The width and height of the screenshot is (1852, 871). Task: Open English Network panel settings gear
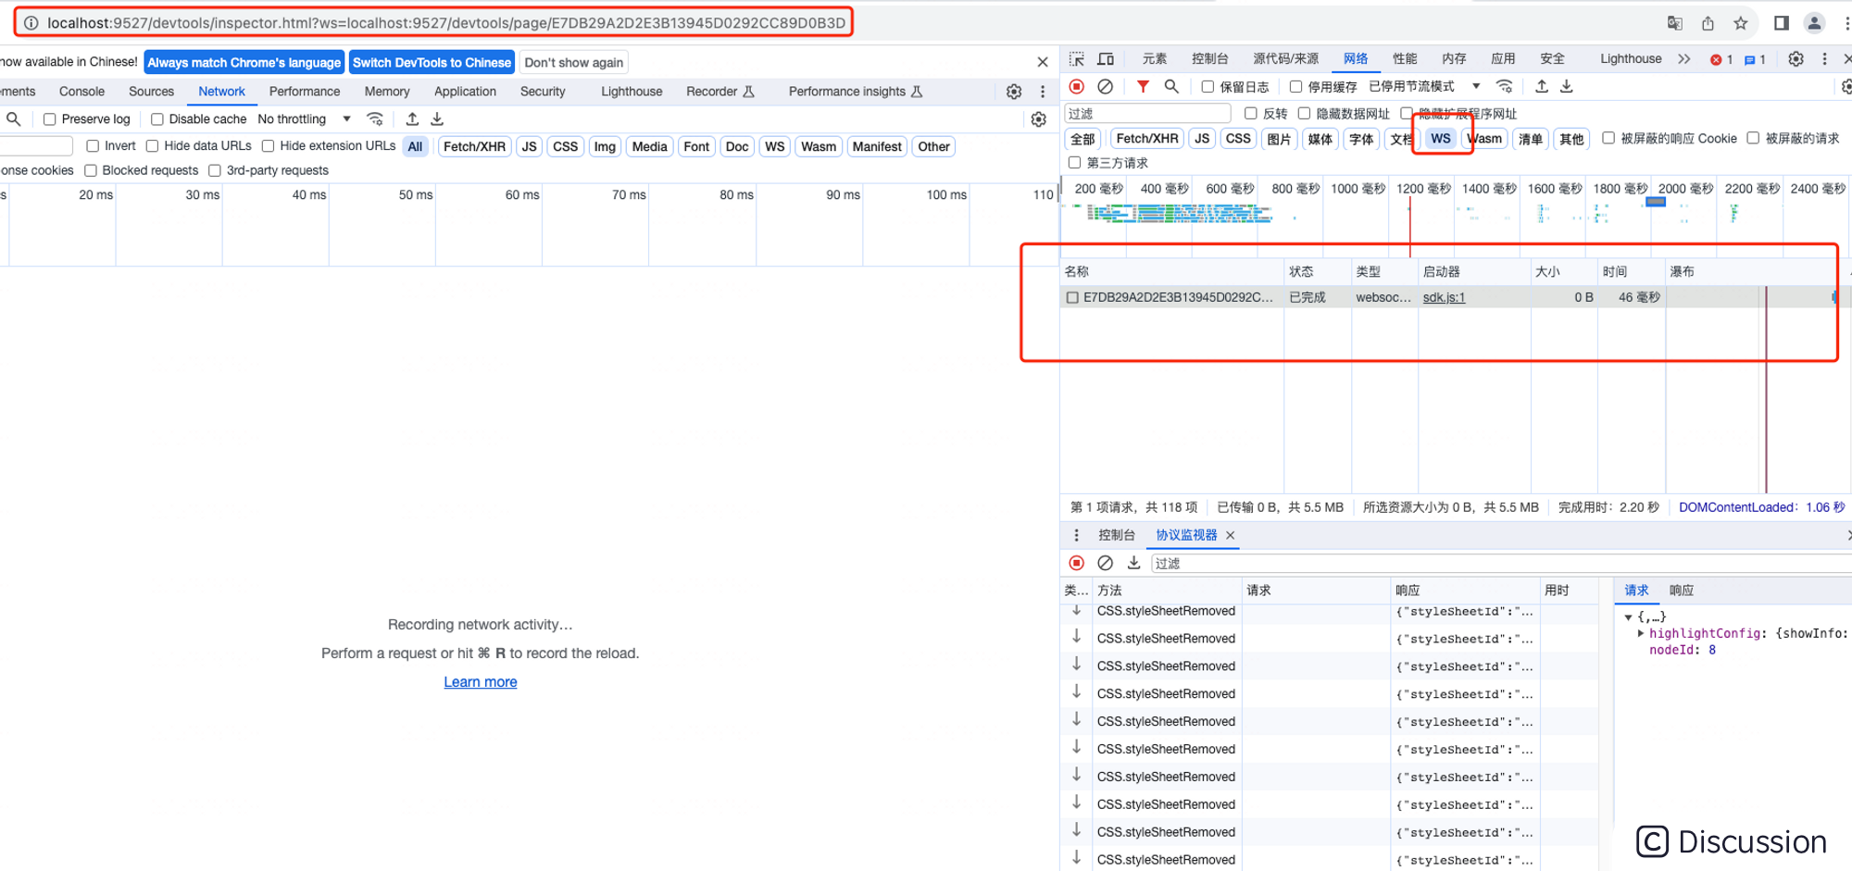click(x=1039, y=119)
